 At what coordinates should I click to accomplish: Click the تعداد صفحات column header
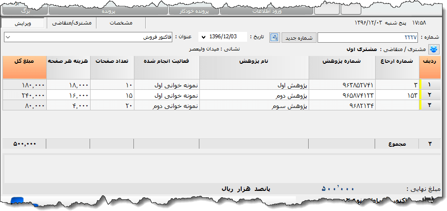pos(112,67)
